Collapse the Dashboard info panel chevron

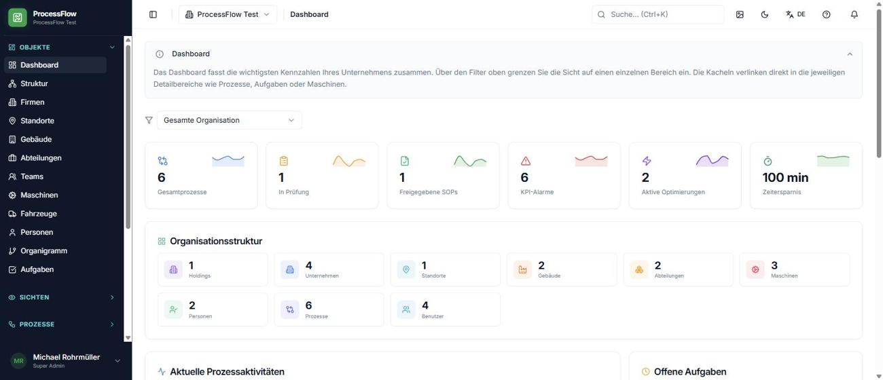(x=850, y=54)
